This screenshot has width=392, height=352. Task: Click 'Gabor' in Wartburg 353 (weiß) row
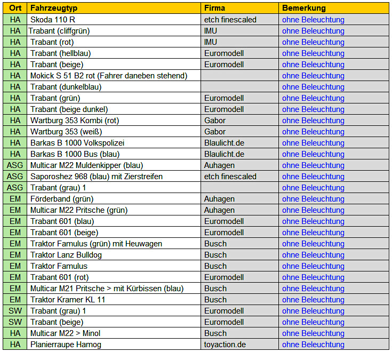point(215,132)
